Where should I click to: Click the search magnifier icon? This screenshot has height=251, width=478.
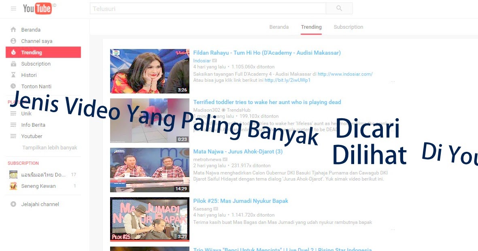tap(339, 8)
